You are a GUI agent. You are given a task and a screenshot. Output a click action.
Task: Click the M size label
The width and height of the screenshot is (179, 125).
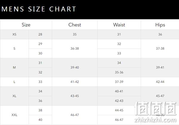(14, 67)
